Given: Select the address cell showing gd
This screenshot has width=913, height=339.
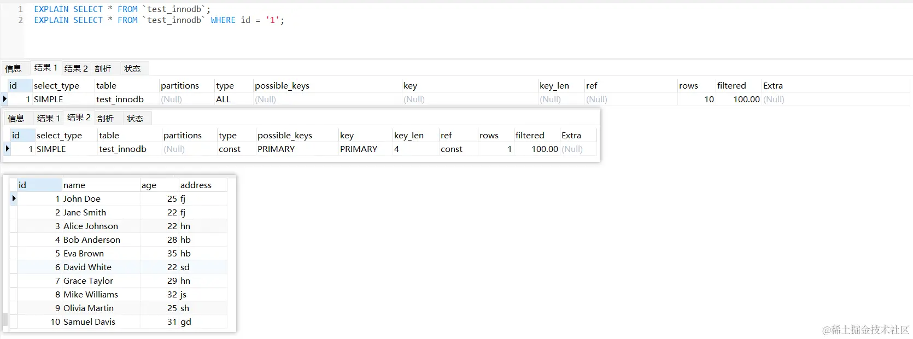Looking at the screenshot, I should 203,322.
